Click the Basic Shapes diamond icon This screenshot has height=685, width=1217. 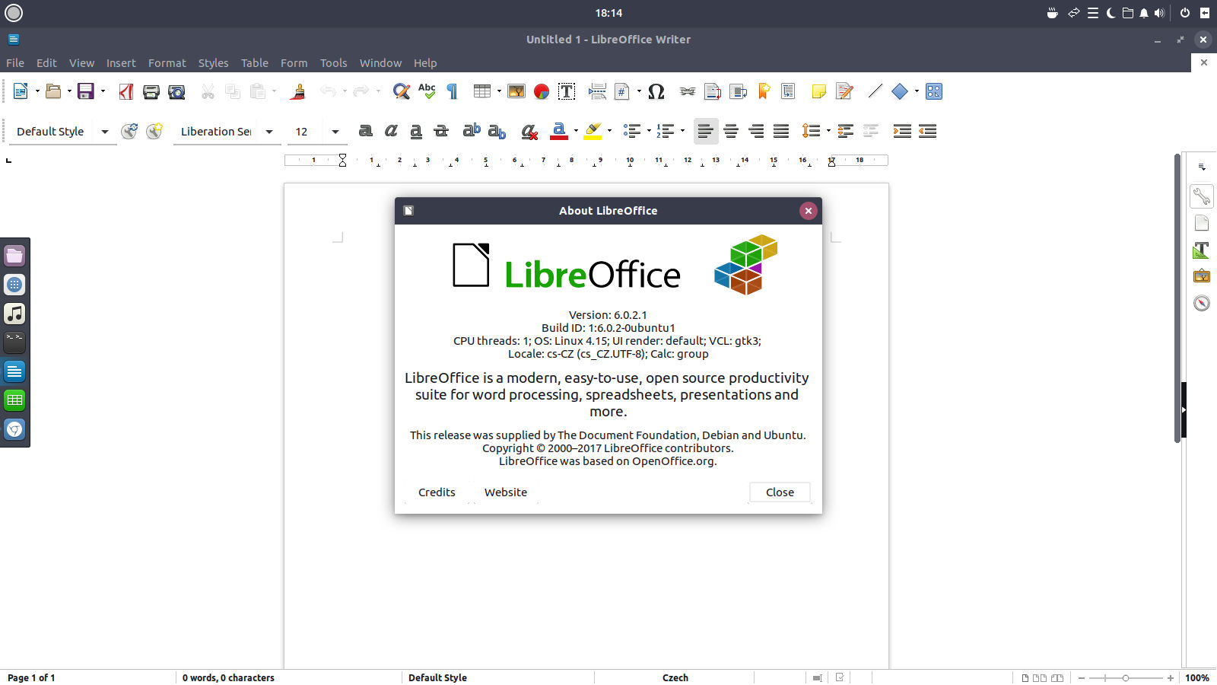(x=900, y=91)
